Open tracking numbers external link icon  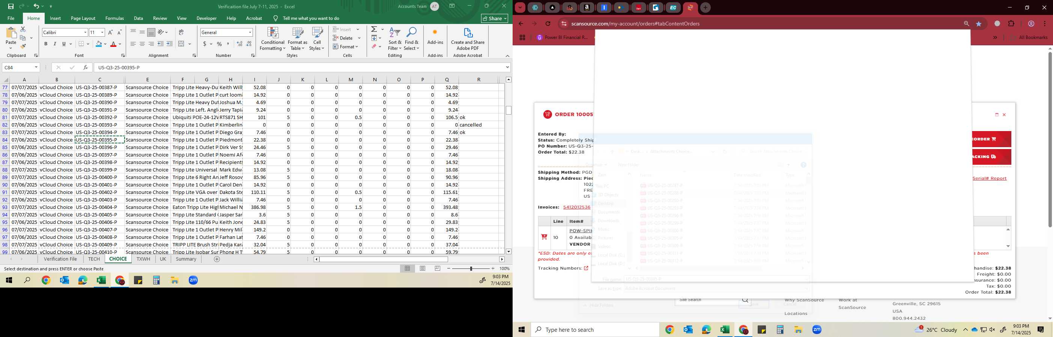point(586,268)
